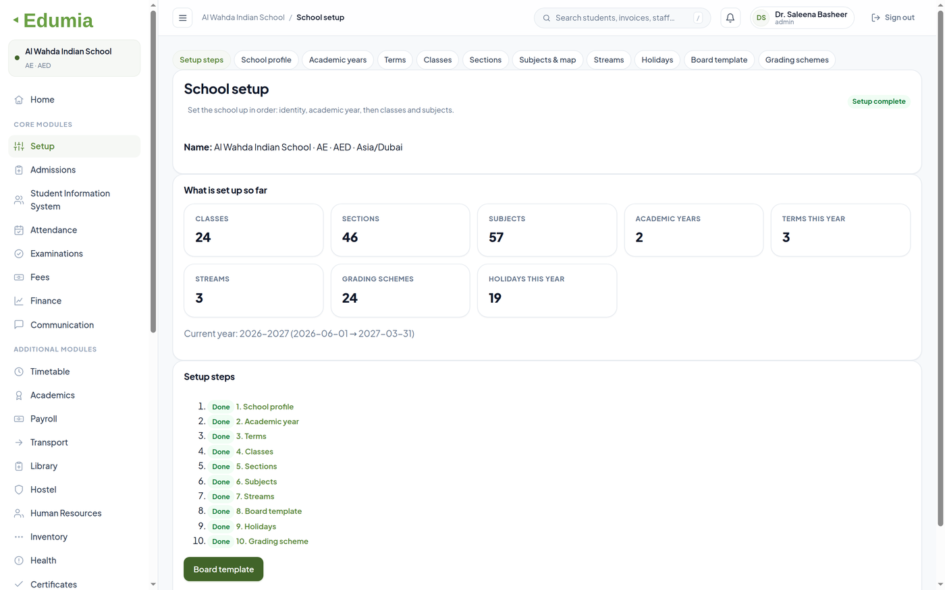Click the Board template button
945x590 pixels.
point(223,569)
